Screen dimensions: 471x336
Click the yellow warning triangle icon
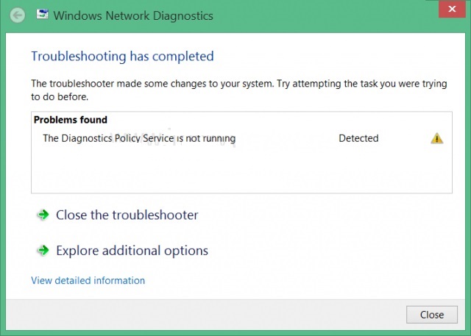tap(436, 138)
